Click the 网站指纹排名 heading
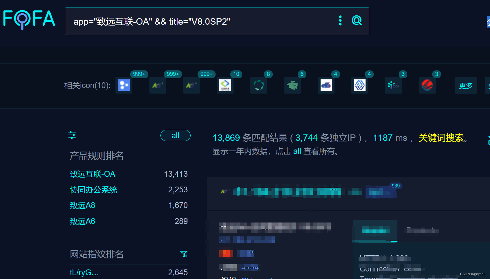 click(97, 254)
